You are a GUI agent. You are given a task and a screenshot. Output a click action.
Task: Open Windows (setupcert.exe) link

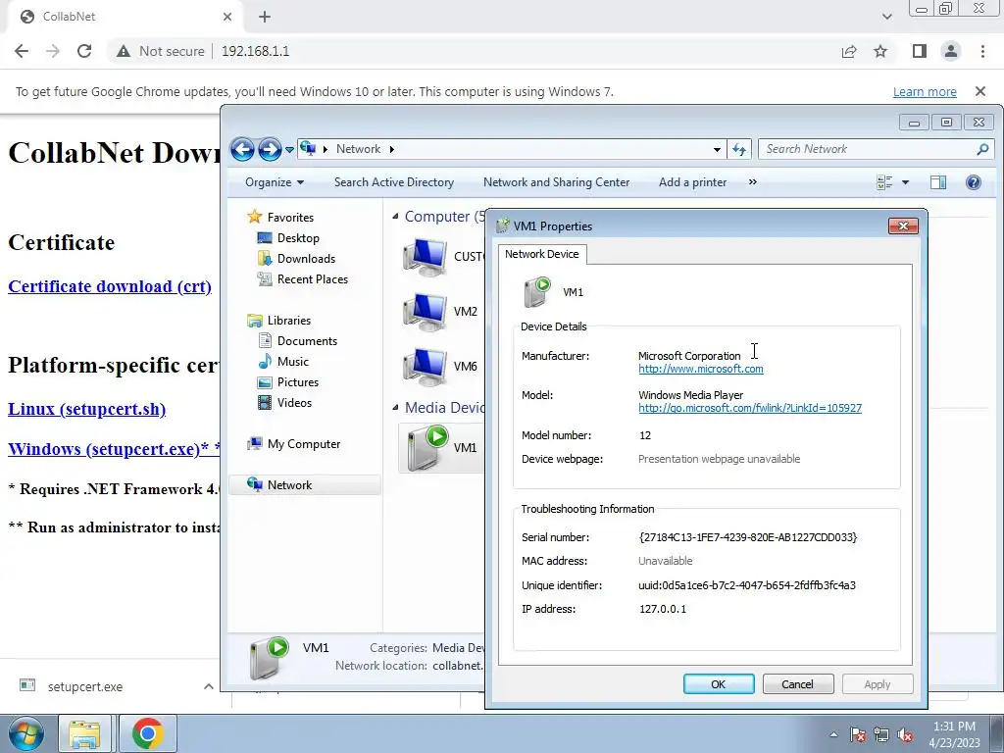(x=112, y=449)
